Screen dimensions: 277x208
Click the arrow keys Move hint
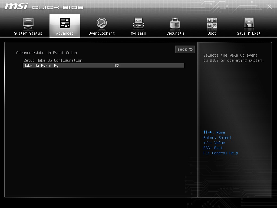click(x=214, y=132)
